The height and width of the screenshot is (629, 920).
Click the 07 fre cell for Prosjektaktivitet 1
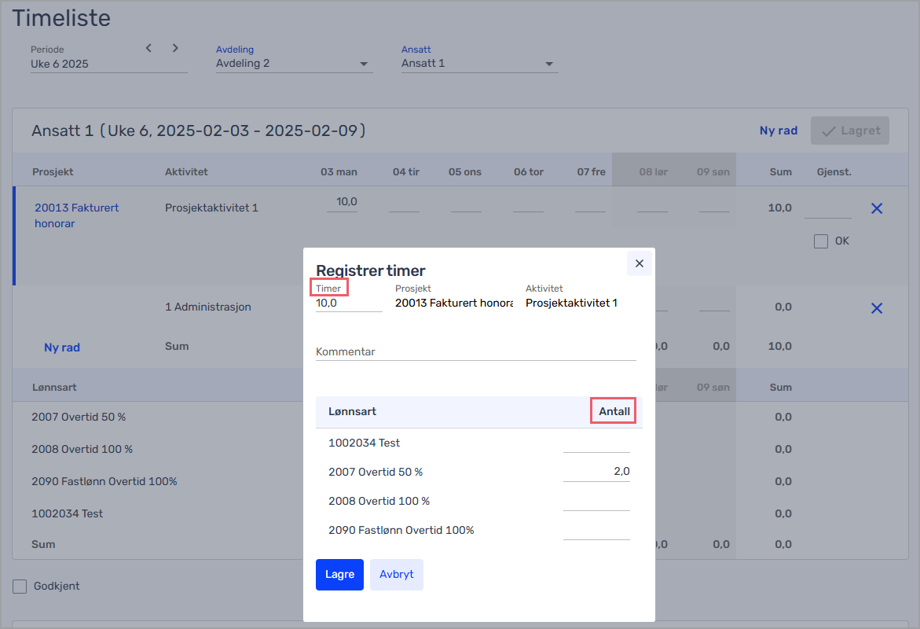coord(590,203)
